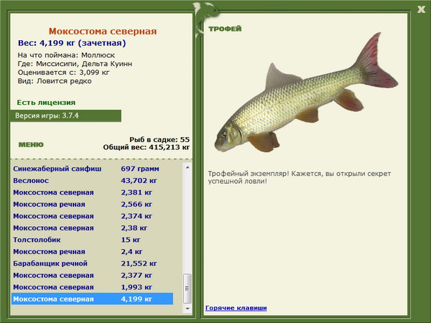Open the МЕНЮ menu

pyautogui.click(x=31, y=145)
